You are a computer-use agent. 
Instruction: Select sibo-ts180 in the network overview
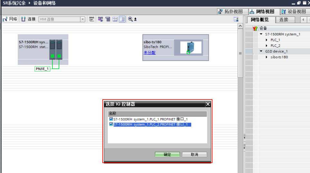click(x=279, y=57)
